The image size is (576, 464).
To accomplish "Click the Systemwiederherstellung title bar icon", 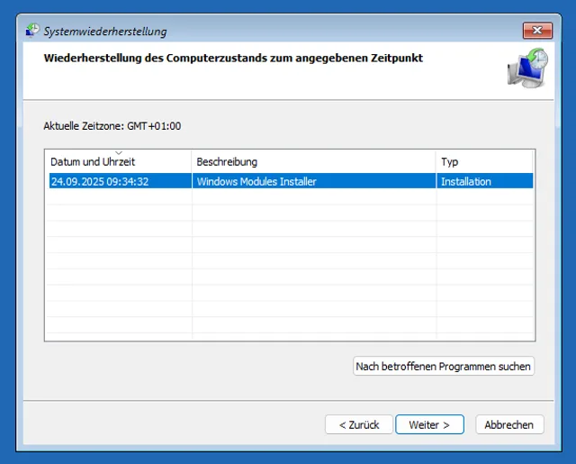I will pos(32,31).
